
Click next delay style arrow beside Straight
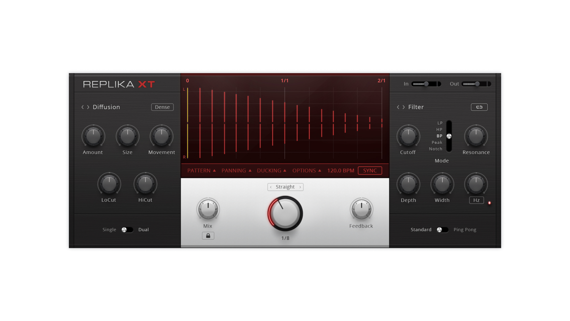[300, 187]
